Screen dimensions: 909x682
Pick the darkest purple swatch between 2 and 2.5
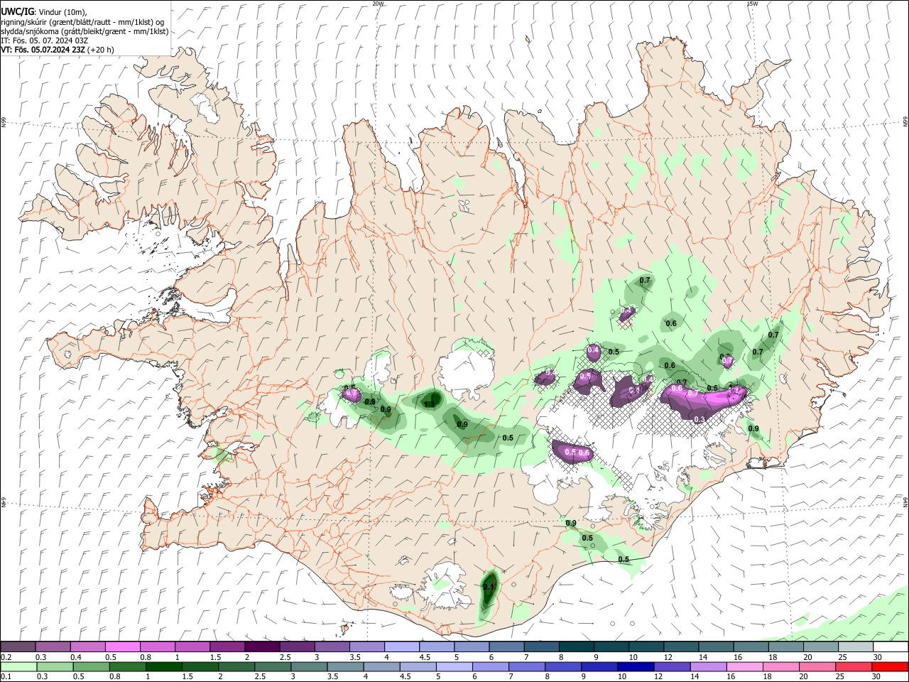click(262, 647)
